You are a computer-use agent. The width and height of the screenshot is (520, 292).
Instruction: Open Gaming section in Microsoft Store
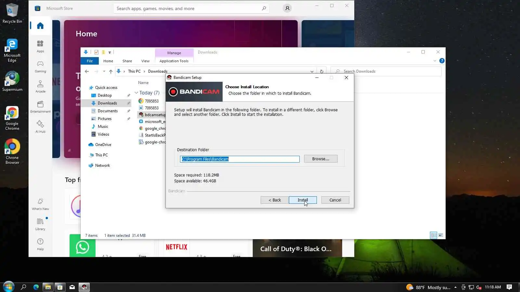click(40, 66)
